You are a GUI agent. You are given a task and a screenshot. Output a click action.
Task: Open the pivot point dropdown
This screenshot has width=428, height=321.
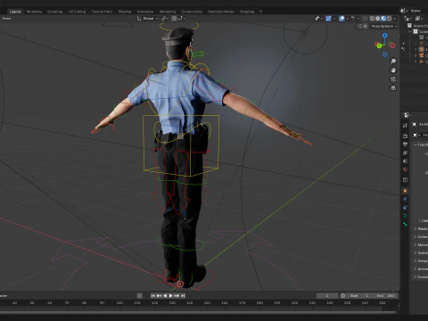pyautogui.click(x=165, y=19)
